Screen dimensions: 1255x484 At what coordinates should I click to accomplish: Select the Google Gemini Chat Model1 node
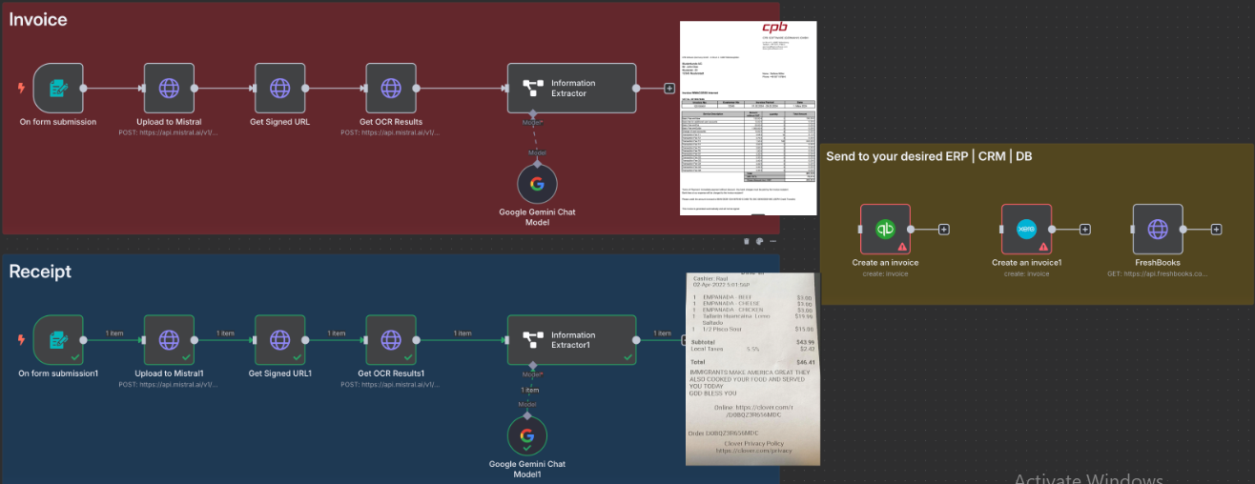526,435
